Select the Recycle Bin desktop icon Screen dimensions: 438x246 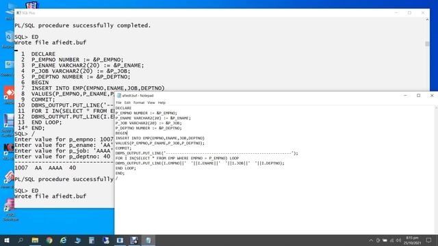(8, 38)
